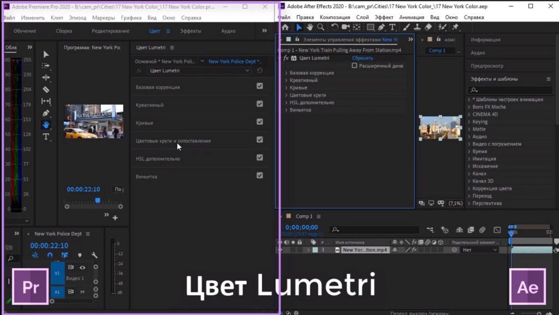Switch to Аудио workspace tab in Premiere

click(x=228, y=31)
